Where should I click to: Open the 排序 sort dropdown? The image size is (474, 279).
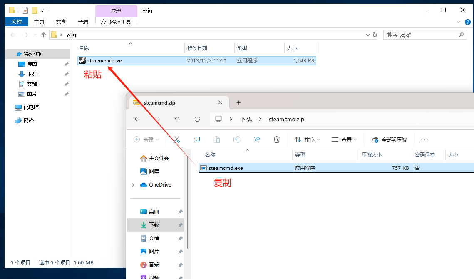coord(307,140)
